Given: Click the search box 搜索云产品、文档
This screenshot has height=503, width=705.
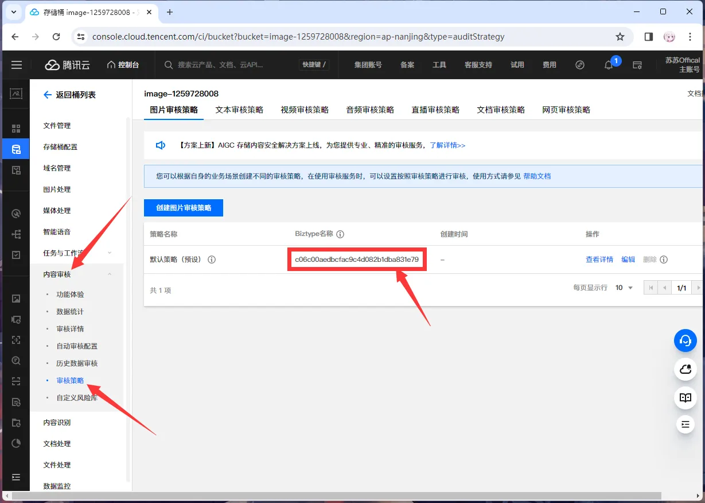Looking at the screenshot, I should (229, 65).
